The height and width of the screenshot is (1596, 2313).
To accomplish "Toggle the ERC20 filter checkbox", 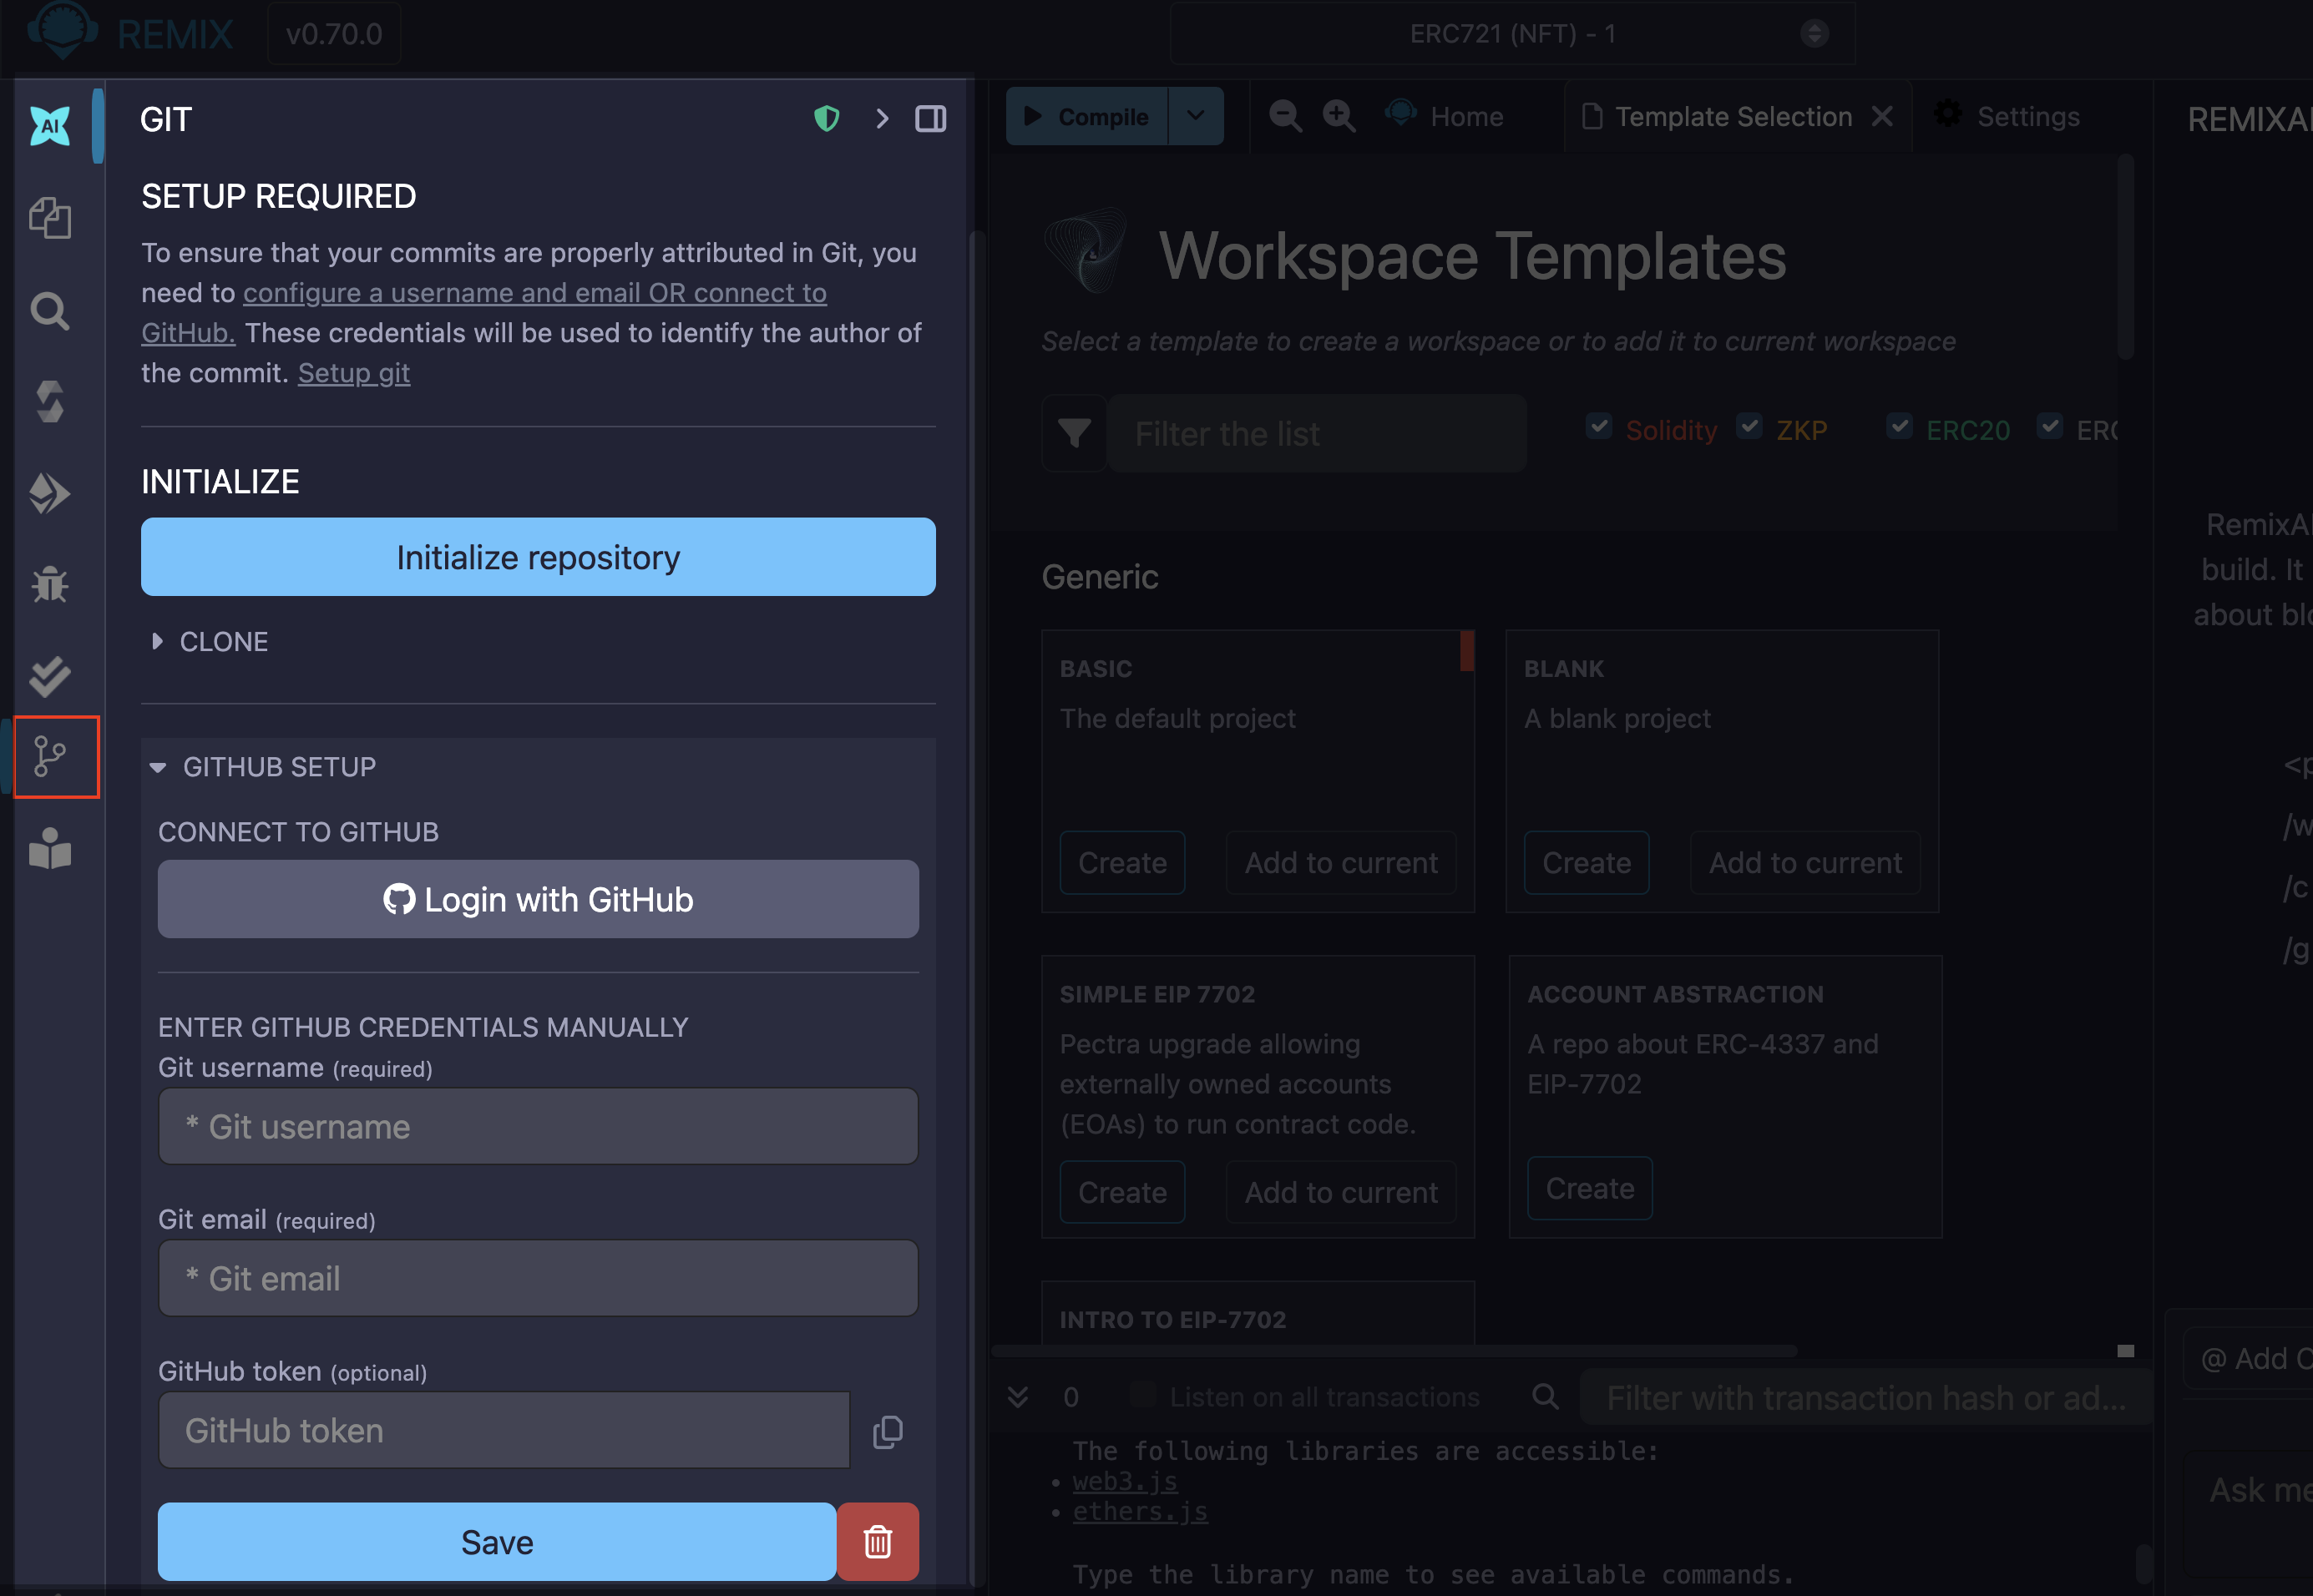I will click(1899, 426).
